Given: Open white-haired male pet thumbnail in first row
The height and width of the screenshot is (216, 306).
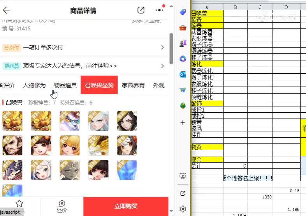Looking at the screenshot, I should point(98,121).
